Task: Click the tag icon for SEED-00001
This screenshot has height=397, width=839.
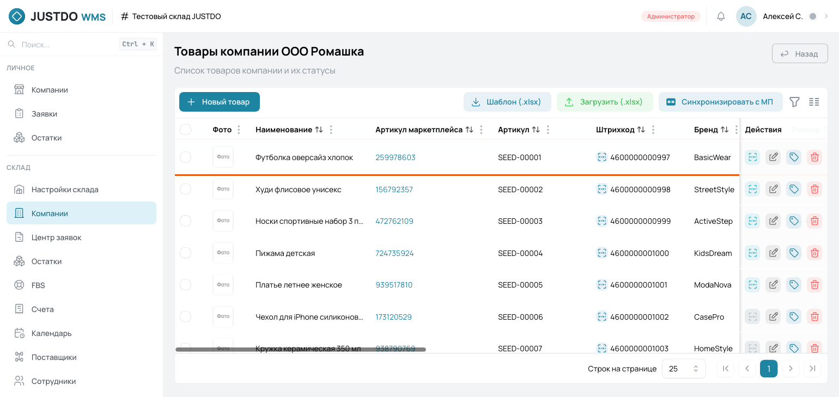Action: 794,157
